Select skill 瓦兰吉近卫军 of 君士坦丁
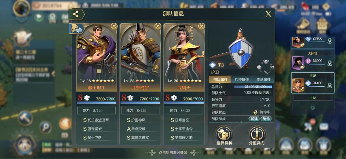The image size is (346, 159). [x=96, y=120]
